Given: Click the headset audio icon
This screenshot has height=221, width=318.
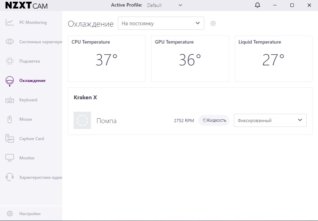Looking at the screenshot, I should point(10,177).
